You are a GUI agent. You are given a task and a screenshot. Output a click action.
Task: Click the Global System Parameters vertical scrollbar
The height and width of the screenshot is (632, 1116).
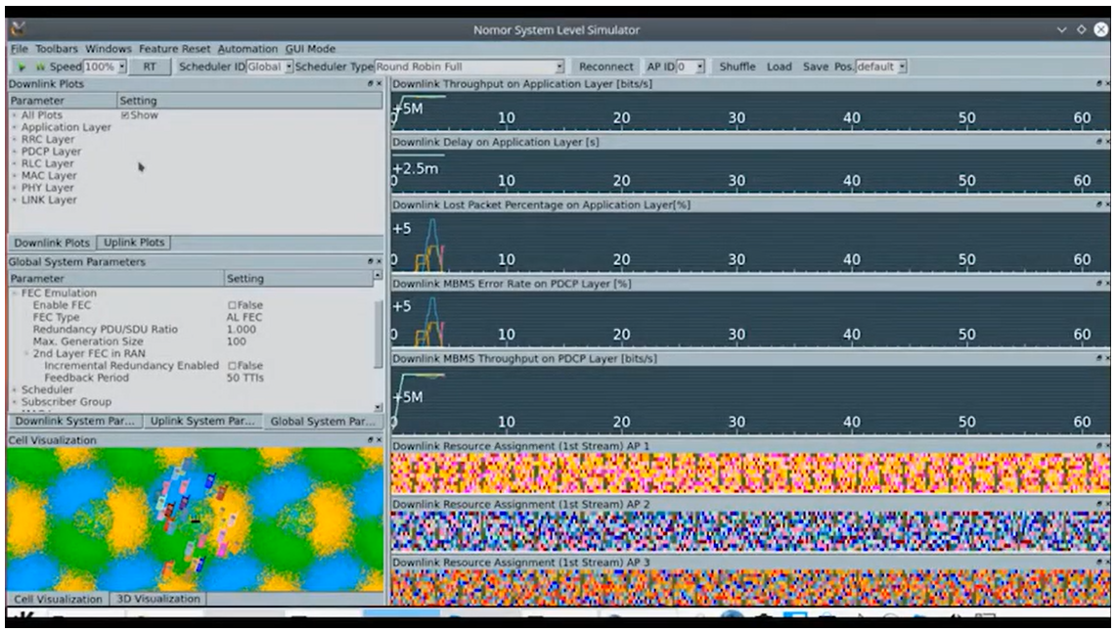click(378, 333)
